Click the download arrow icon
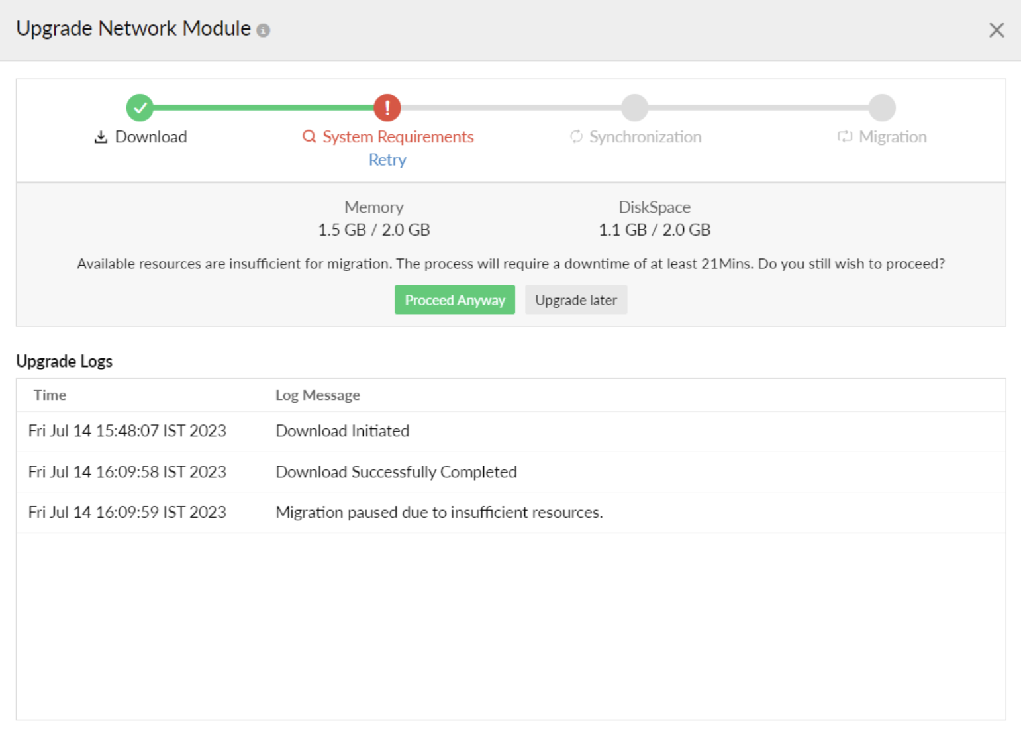 [101, 137]
